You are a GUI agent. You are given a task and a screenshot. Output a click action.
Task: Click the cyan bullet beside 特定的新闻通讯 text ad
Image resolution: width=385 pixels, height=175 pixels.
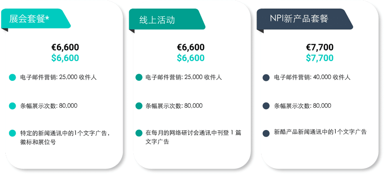(x=12, y=133)
